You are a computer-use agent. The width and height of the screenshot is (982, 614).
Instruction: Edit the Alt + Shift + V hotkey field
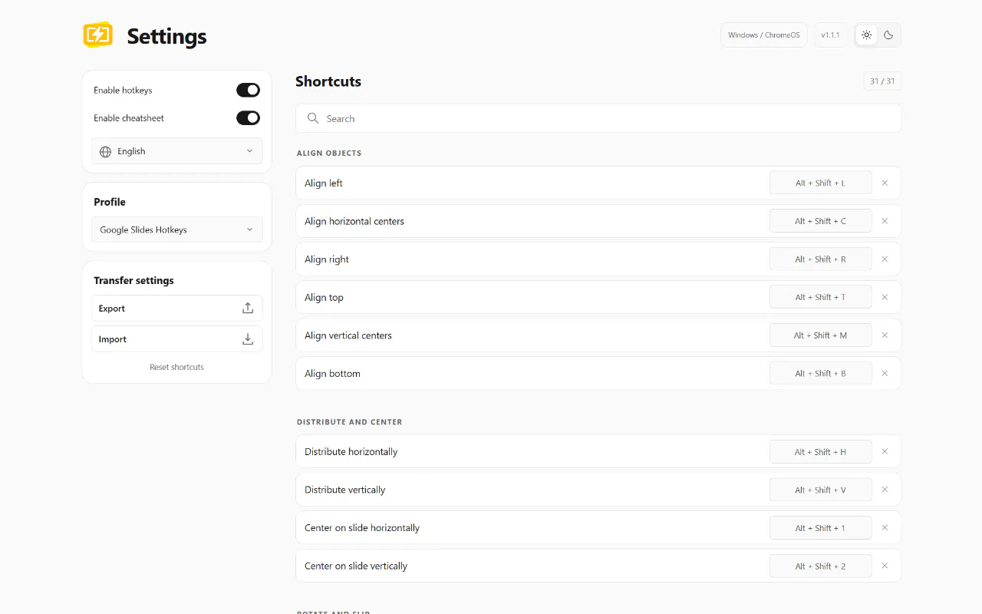coord(821,490)
